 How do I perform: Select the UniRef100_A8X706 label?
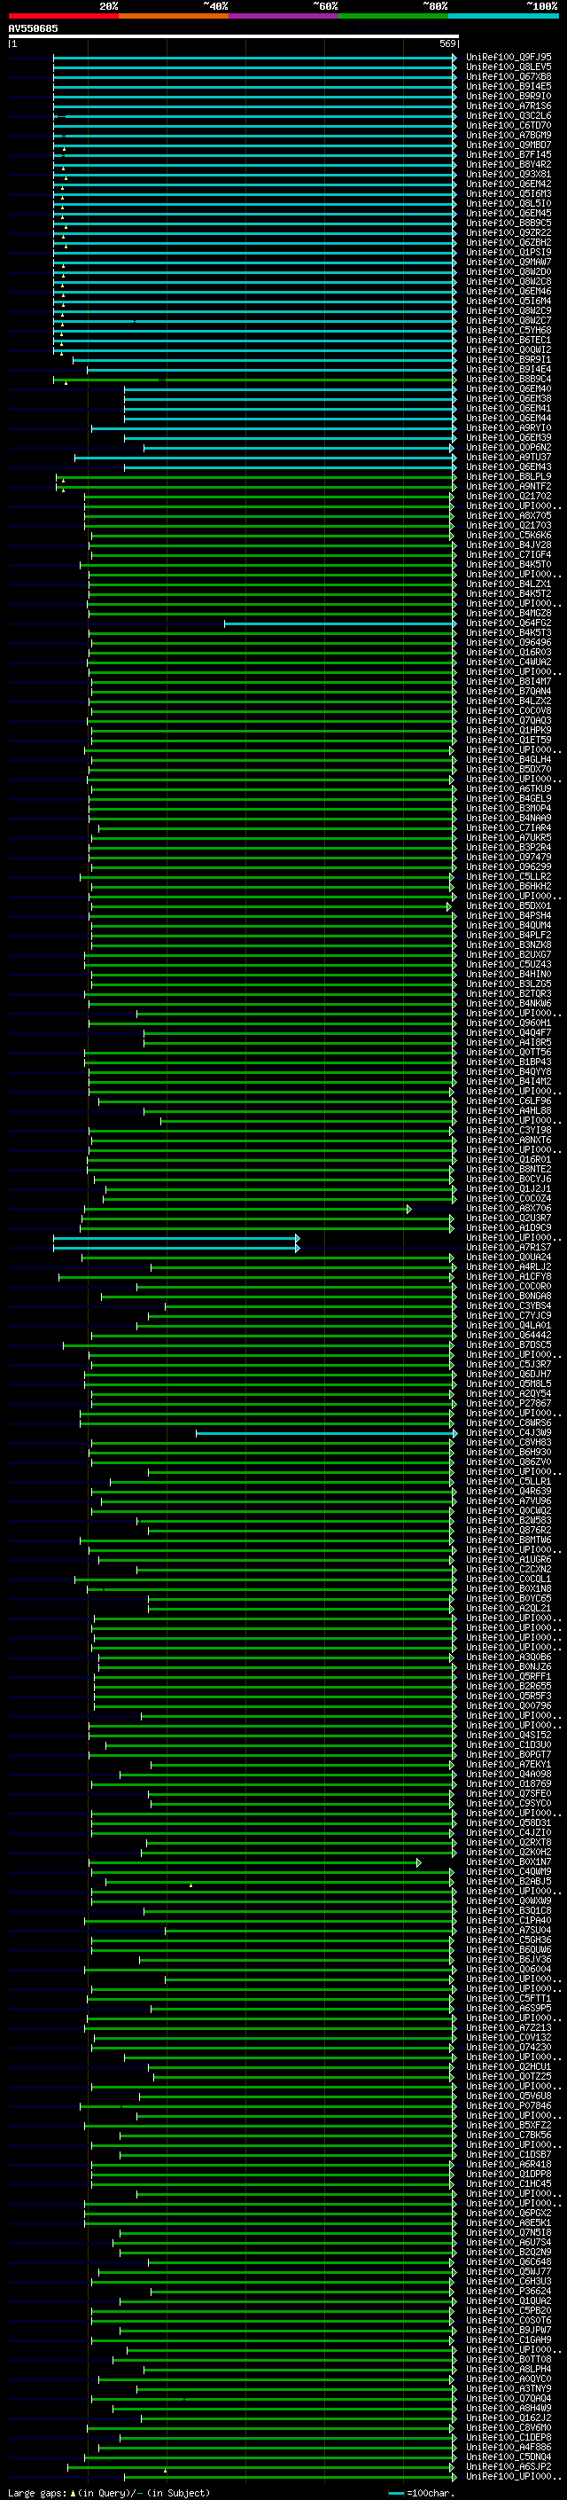click(x=509, y=1208)
